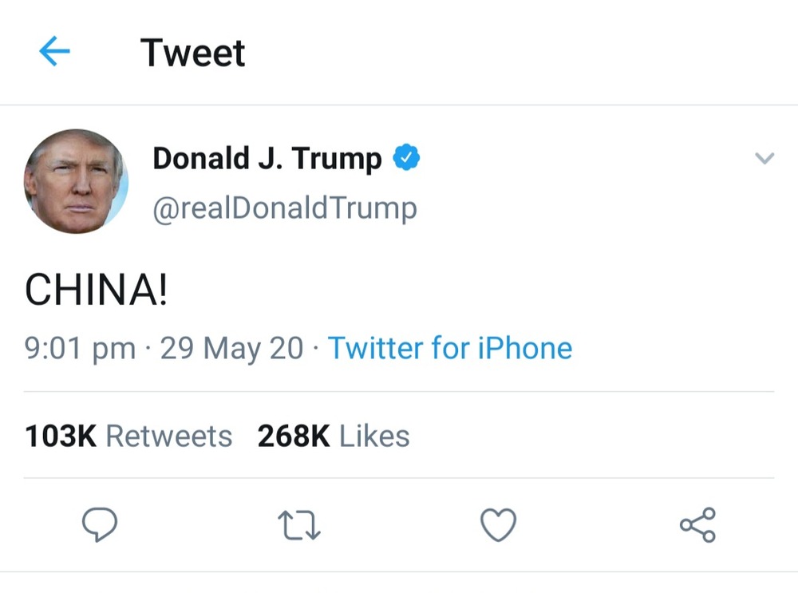Click the 103K retweet count number
The width and height of the screenshot is (798, 593).
click(x=61, y=437)
